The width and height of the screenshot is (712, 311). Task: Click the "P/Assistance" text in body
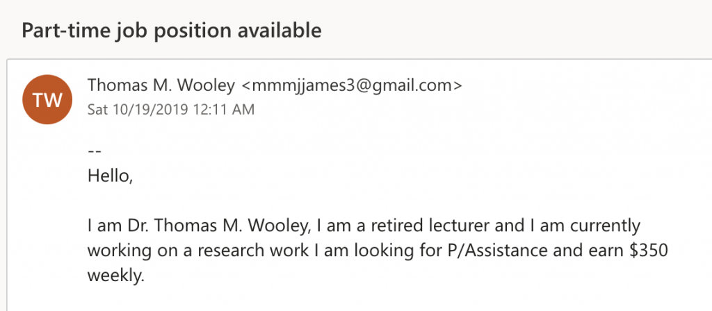tap(478, 251)
